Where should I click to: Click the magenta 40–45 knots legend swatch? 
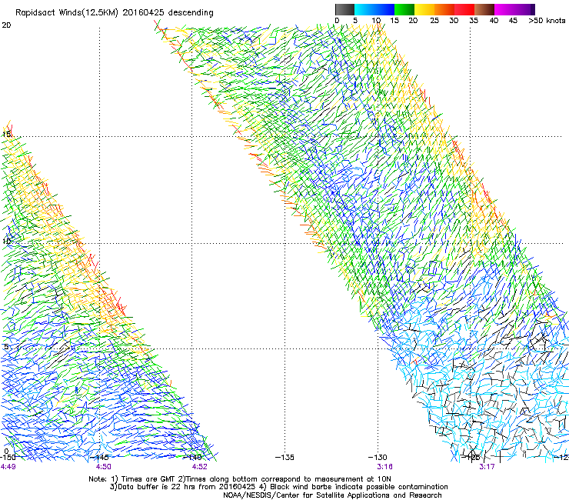(x=504, y=9)
